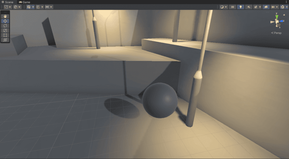Click the shaded draw mode sphere icon
Image resolution: width=289 pixels, height=159 pixels.
222,7
